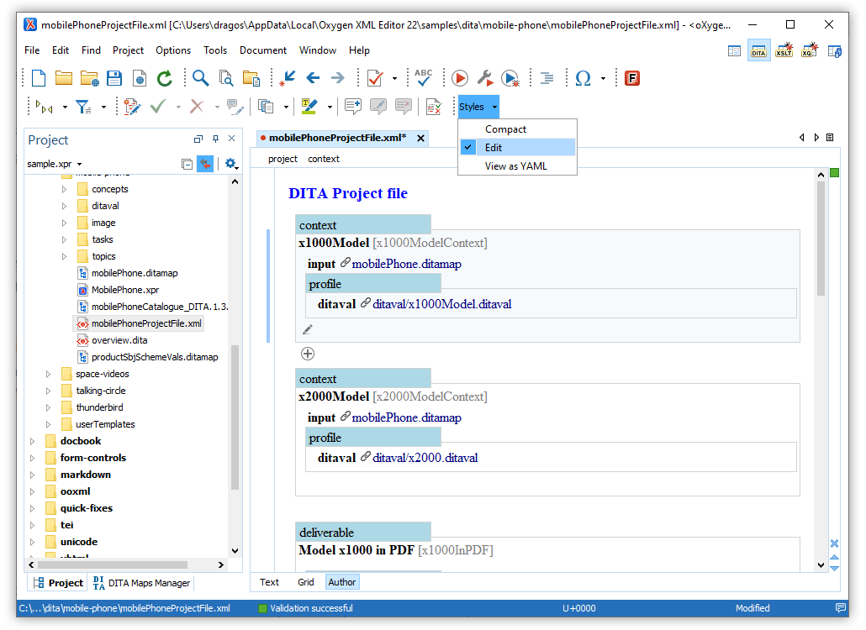This screenshot has width=866, height=630.
Task: Open Find/Replace with the magnifier icon
Action: [200, 78]
